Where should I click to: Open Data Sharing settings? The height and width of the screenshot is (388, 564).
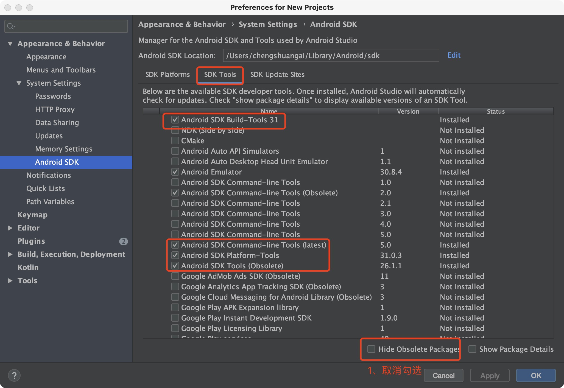57,123
